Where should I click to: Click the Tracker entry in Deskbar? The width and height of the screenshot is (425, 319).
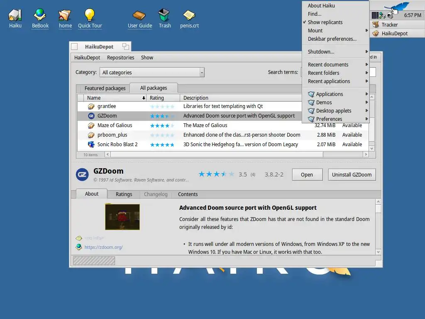coord(397,25)
